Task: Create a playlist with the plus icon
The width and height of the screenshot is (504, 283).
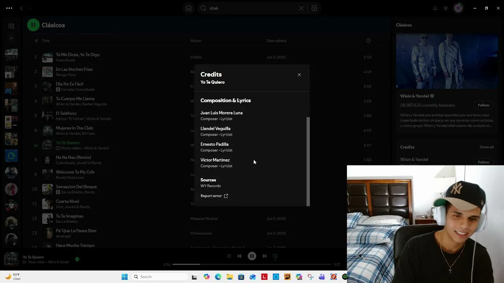Action: point(11,38)
